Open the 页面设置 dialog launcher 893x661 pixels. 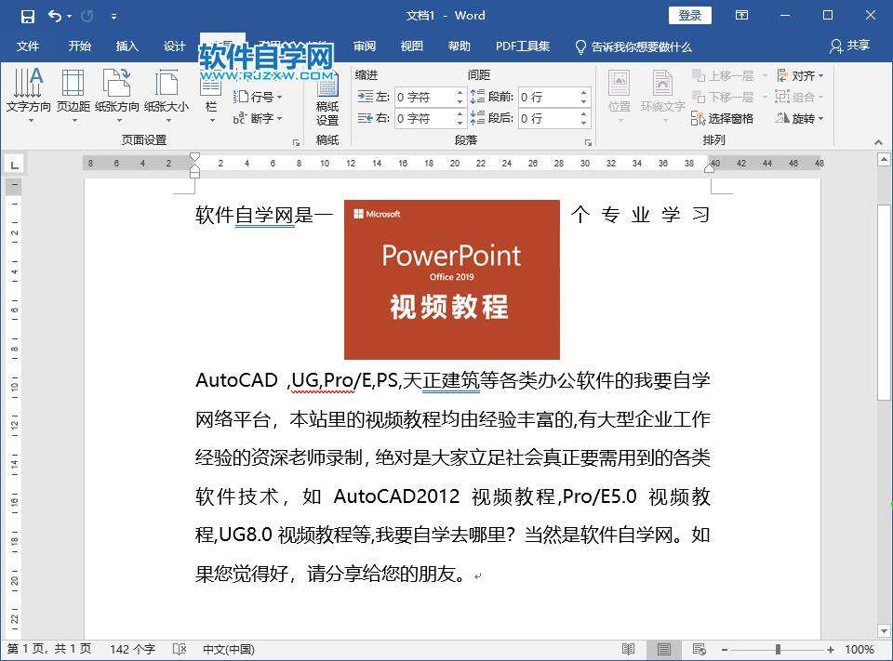[296, 142]
